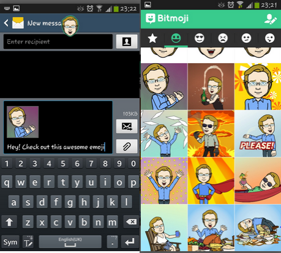Image resolution: width=281 pixels, height=253 pixels.
Task: Tap the paperclip attach button
Action: [127, 146]
